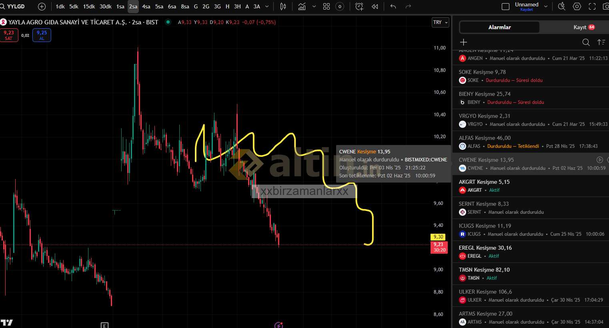Open the YYLGD symbol search
609x328 pixels.
coord(13,6)
